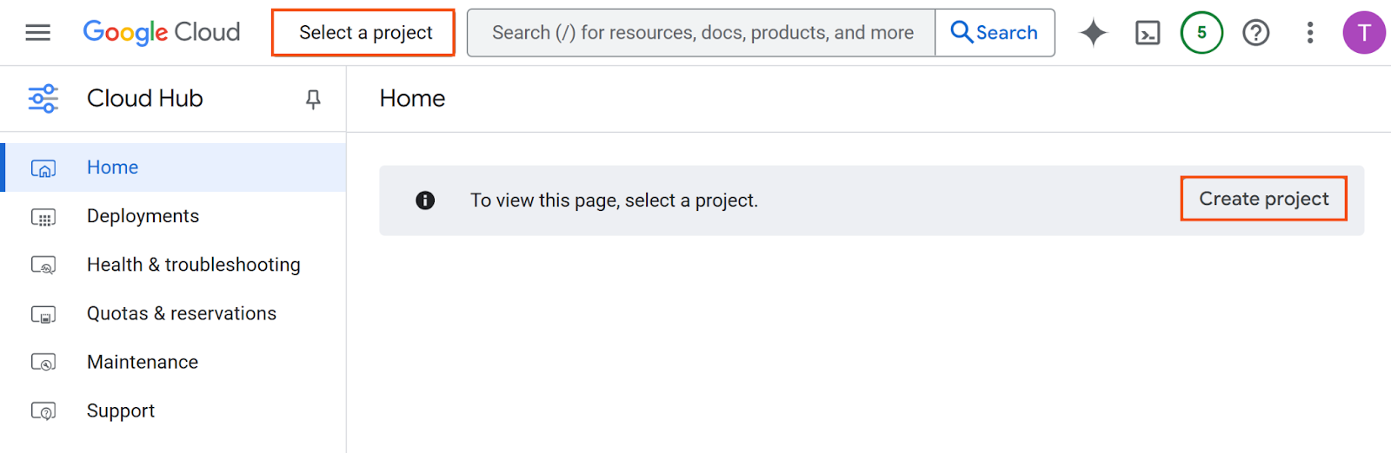Open the help question mark icon
This screenshot has height=453, width=1391.
click(1255, 33)
